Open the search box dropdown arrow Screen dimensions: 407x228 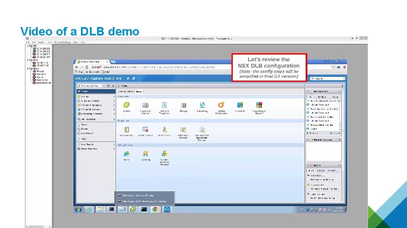click(x=344, y=79)
